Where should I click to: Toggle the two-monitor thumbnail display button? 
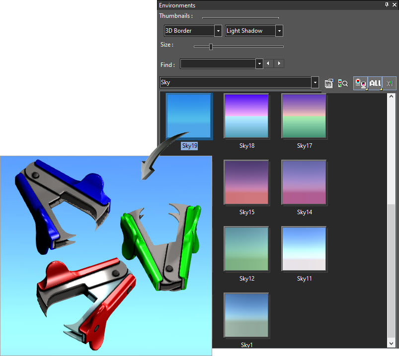click(x=361, y=83)
